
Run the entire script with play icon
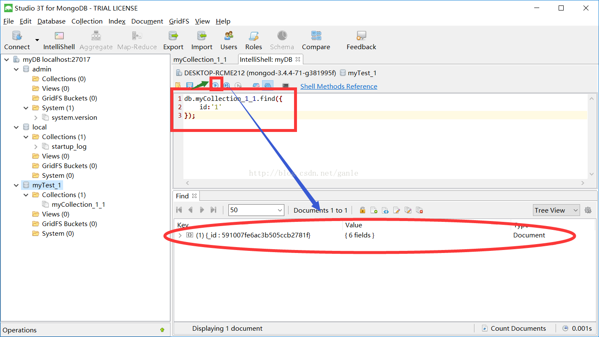click(215, 85)
